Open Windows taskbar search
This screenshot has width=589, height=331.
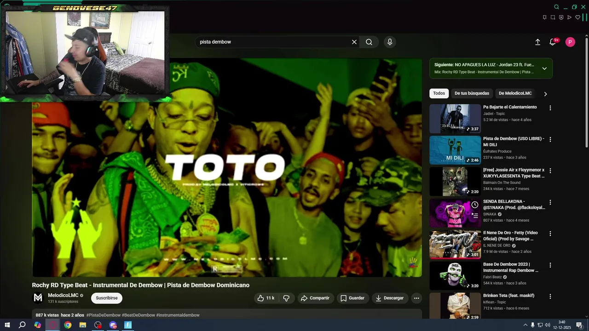tap(22, 325)
